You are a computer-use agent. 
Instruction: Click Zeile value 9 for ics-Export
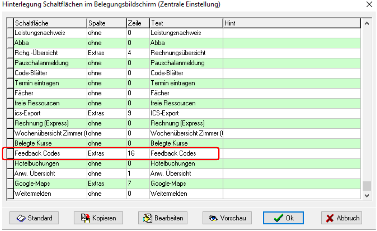tap(138, 113)
